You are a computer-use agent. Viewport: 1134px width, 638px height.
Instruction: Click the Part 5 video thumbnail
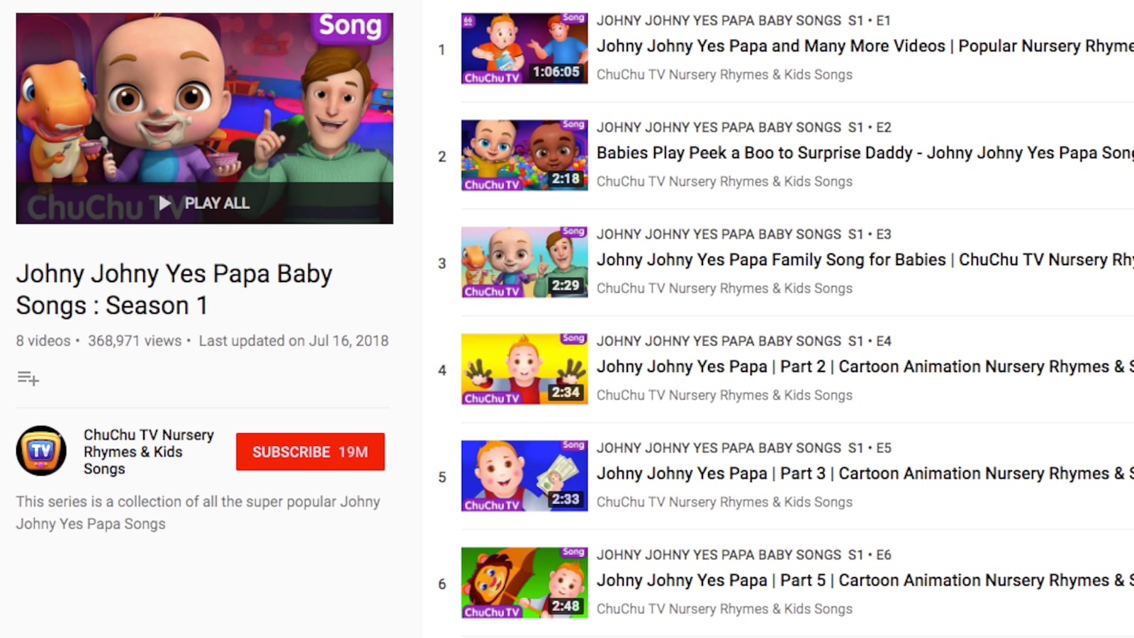click(524, 583)
